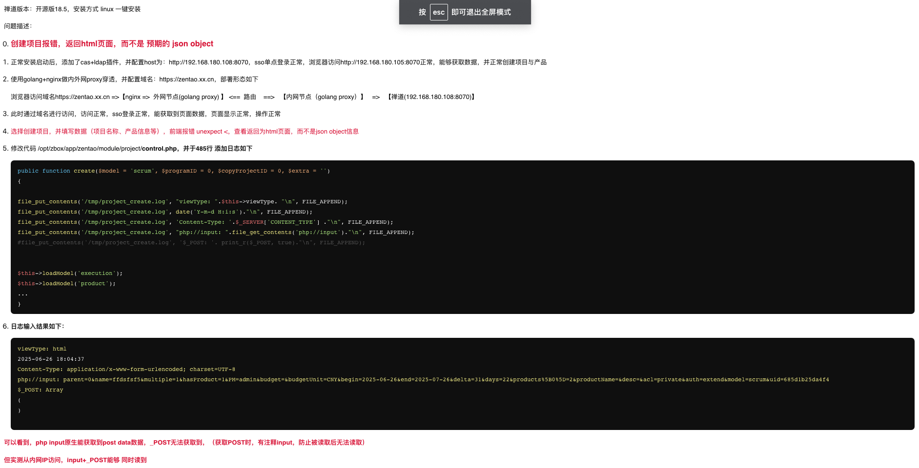Click '禅道(192.168.180.108:8070)' in deployment line
Image resolution: width=919 pixels, height=468 pixels.
click(431, 97)
